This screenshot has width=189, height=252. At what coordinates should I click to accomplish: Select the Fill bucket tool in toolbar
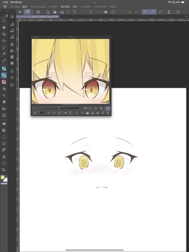click(4, 123)
